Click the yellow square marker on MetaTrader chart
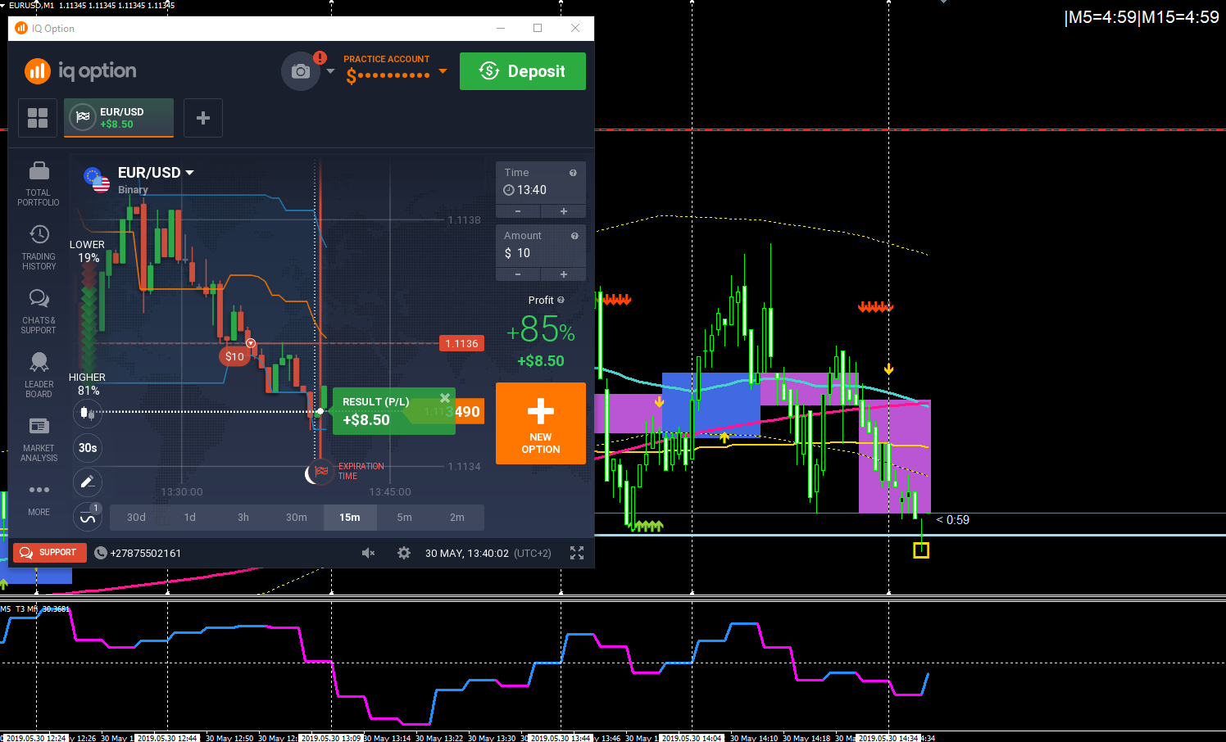 [x=921, y=550]
